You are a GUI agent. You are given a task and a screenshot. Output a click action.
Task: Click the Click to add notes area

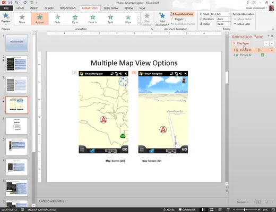(x=51, y=201)
